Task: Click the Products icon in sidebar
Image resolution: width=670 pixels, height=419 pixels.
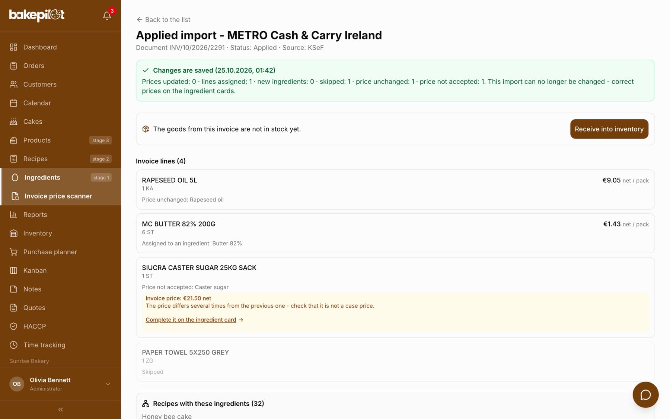Action: (x=13, y=140)
